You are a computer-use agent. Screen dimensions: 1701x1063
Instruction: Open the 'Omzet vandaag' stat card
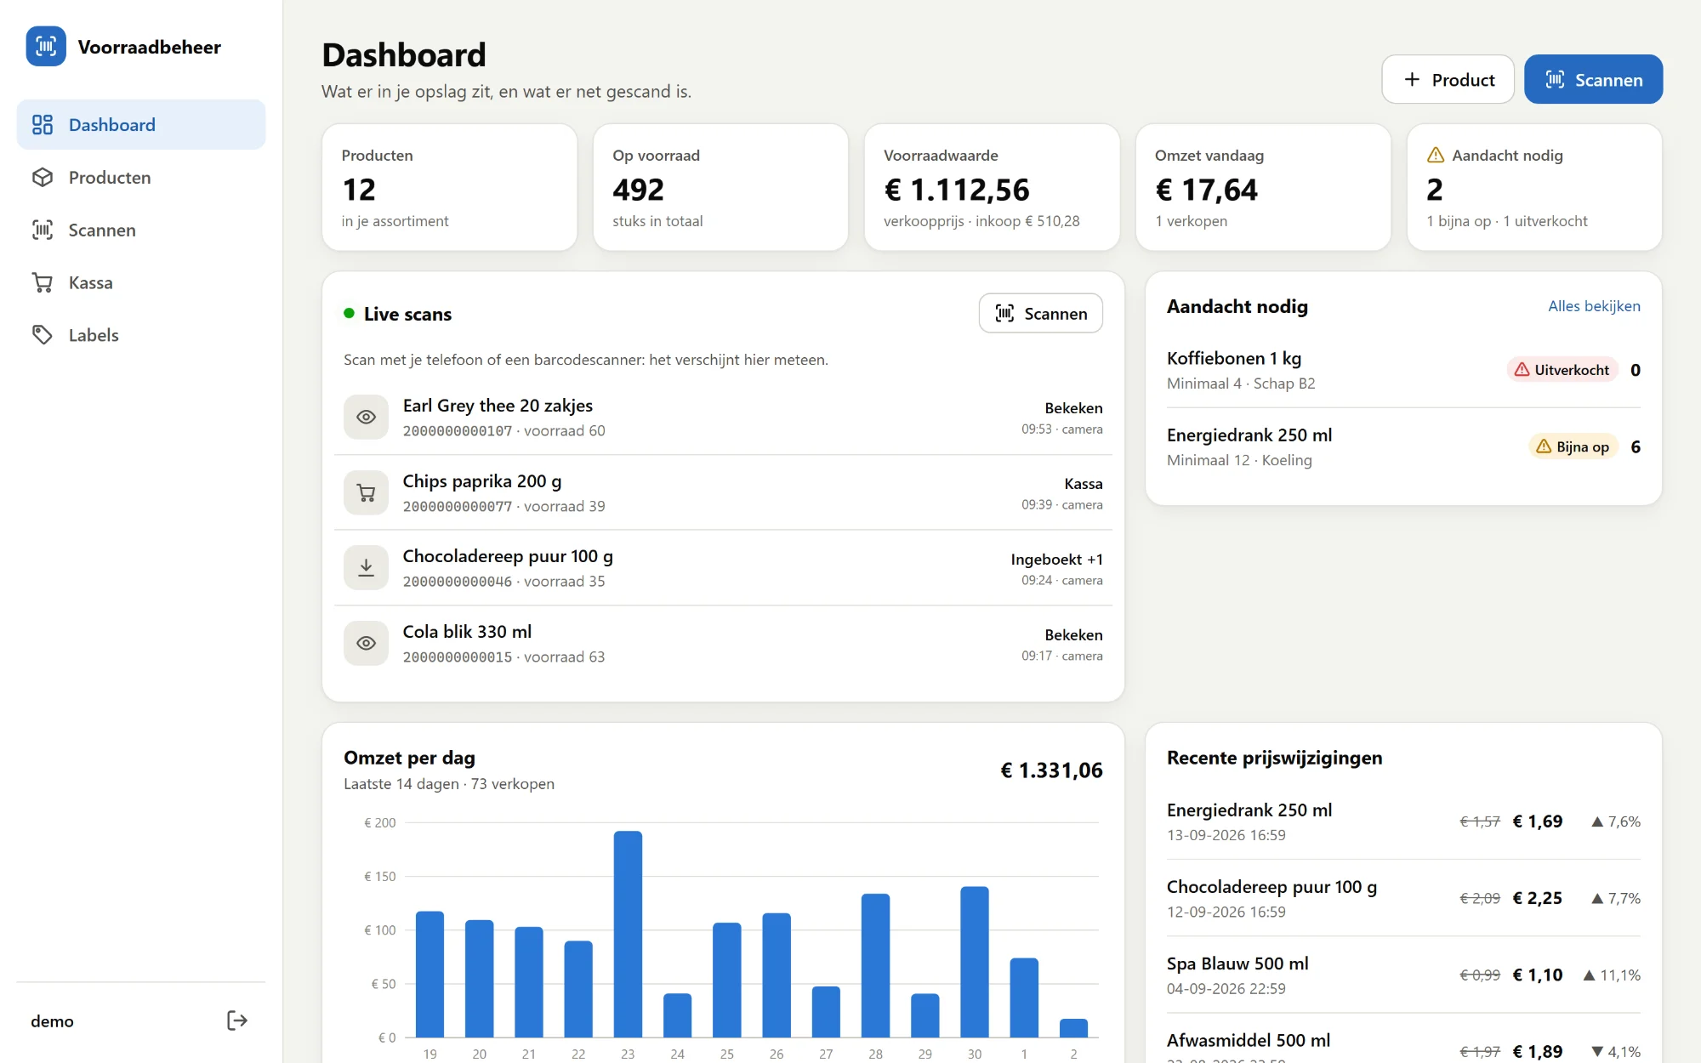click(1263, 188)
